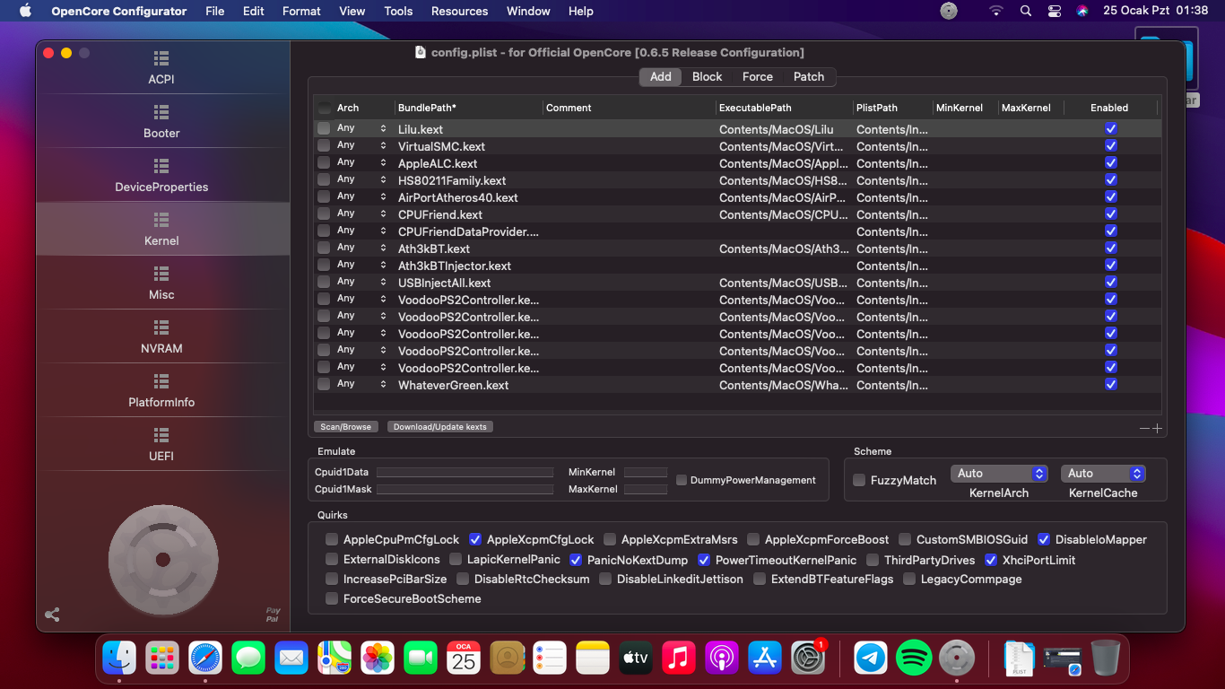The width and height of the screenshot is (1225, 689).
Task: Open the Tools menu
Action: (x=398, y=11)
